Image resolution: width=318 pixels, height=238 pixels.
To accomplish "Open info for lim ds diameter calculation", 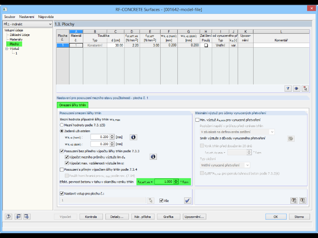I will [153, 157].
